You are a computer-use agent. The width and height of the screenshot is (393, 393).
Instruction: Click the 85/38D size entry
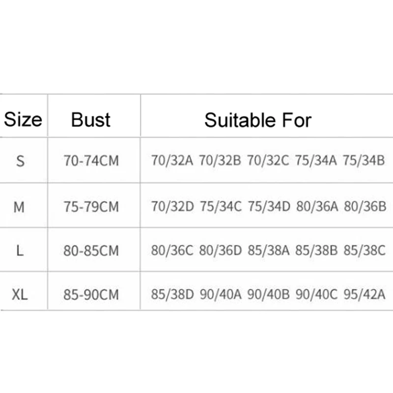(172, 294)
